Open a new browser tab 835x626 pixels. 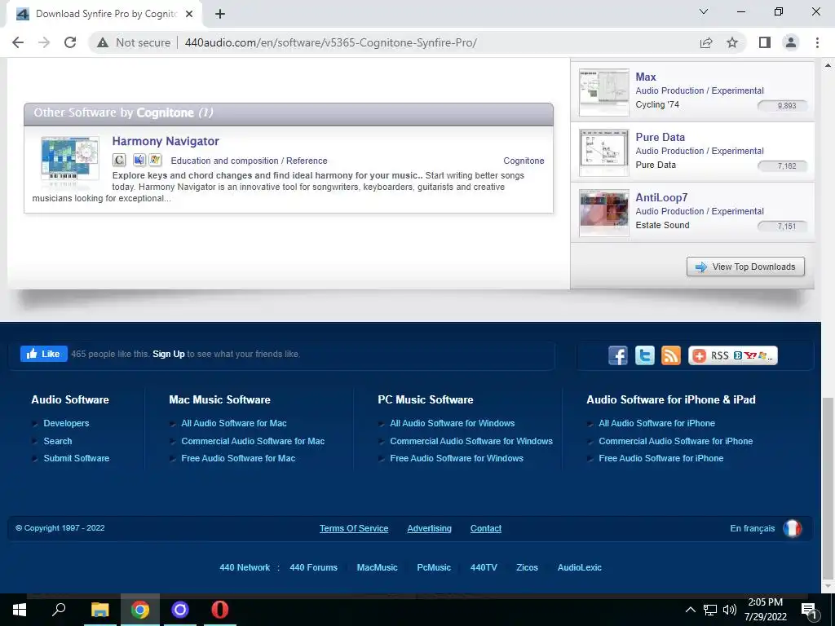click(220, 14)
